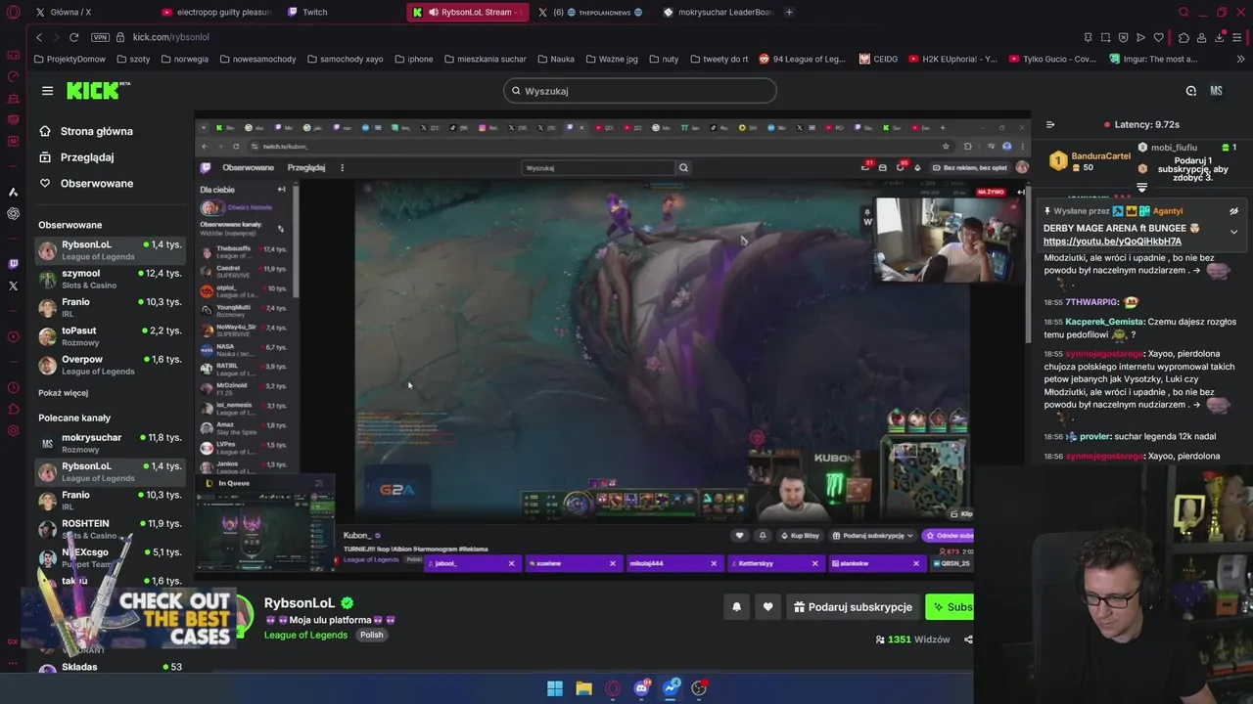Open Przeglądaj browse section

point(86,157)
